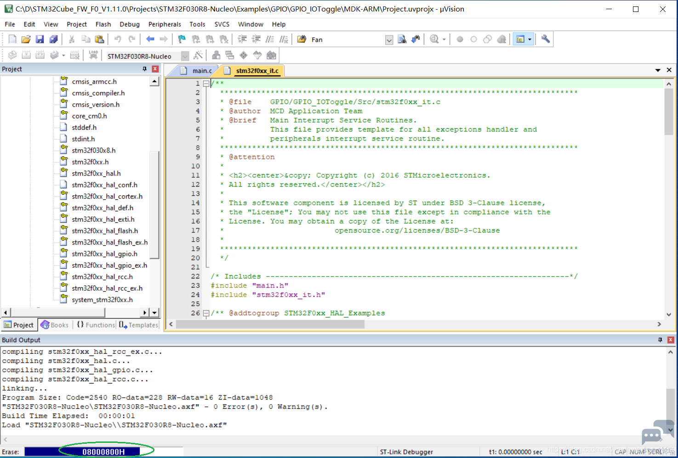Expand the debug session dropdown arrow
The image size is (678, 458).
coord(444,40)
